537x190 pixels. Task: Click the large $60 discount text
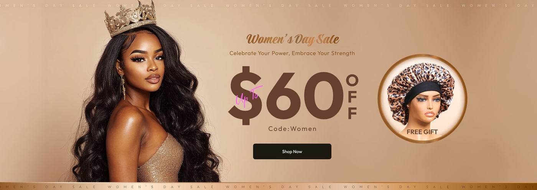286,96
